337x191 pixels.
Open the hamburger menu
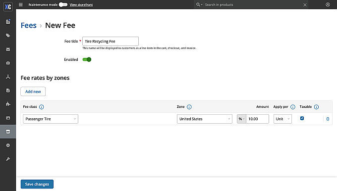[x=21, y=4]
